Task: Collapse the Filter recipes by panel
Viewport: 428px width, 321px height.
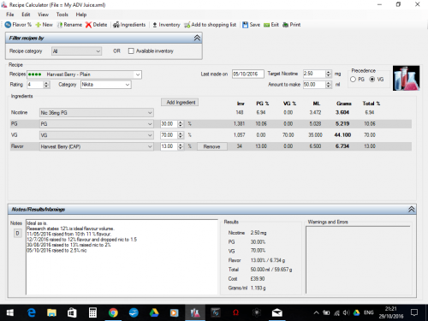Action: tap(197, 38)
